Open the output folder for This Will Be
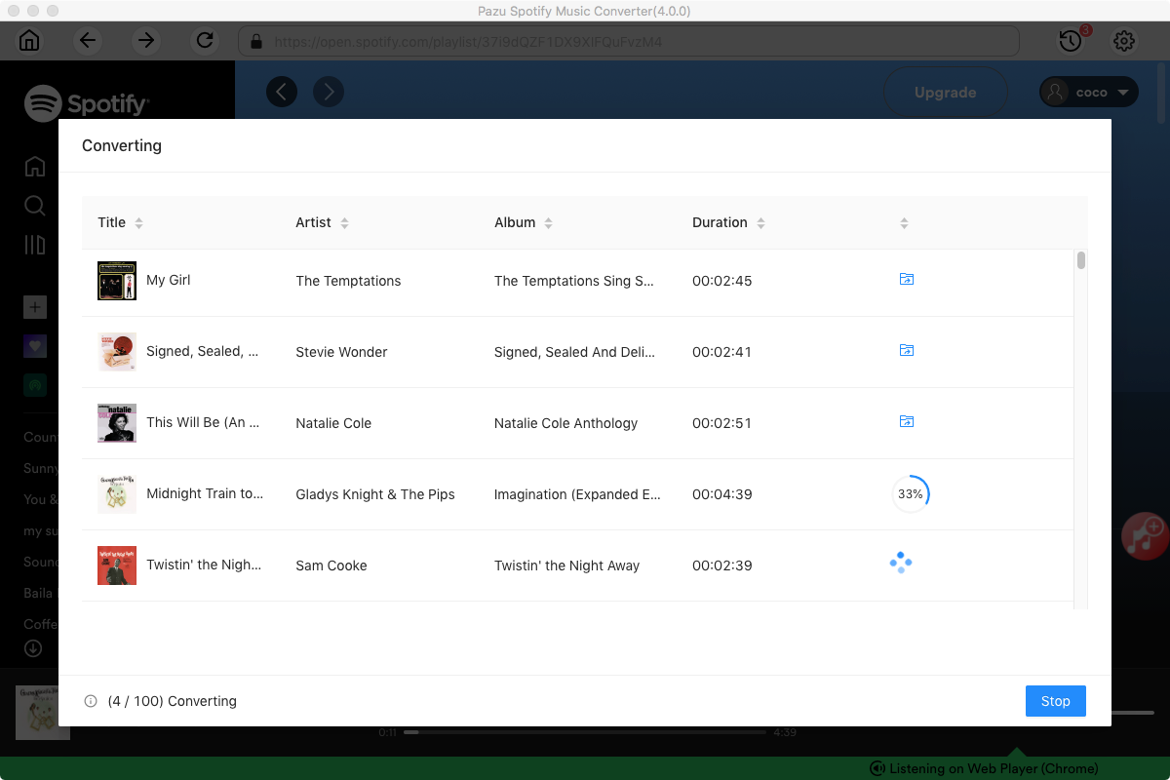 [x=906, y=420]
